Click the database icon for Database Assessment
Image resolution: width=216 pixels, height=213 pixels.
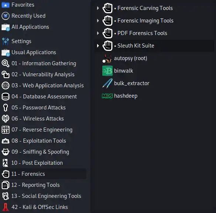pyautogui.click(x=6, y=97)
